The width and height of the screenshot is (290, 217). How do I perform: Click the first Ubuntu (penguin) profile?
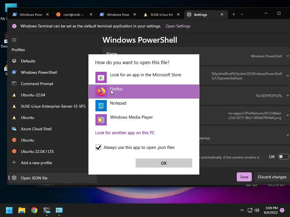[52, 118]
